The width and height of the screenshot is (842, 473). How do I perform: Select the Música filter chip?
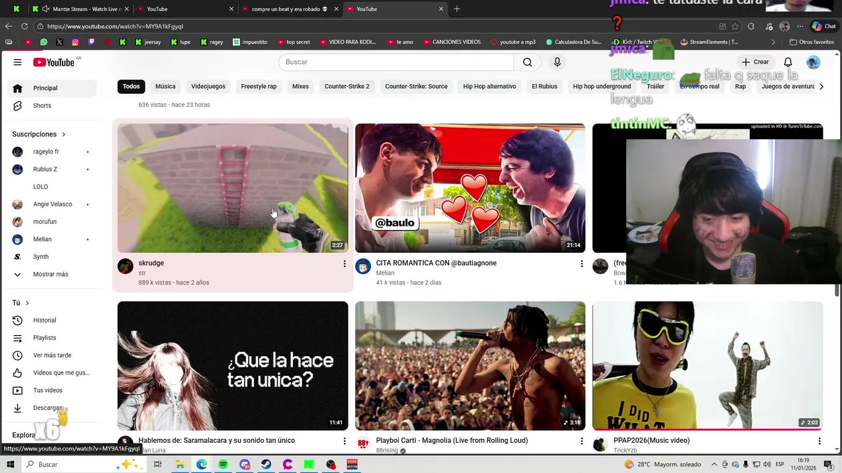click(x=165, y=87)
